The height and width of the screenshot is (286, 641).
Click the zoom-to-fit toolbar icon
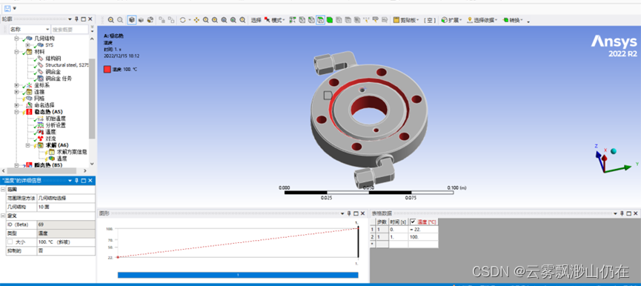pyautogui.click(x=224, y=19)
